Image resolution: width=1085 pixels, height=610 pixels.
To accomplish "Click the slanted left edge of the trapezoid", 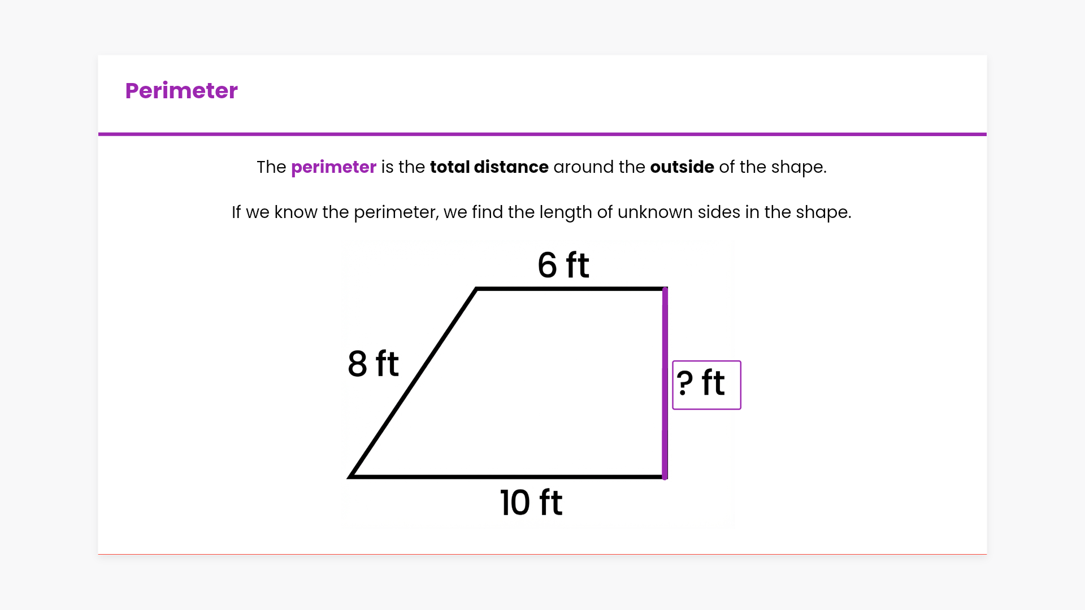I will [414, 383].
